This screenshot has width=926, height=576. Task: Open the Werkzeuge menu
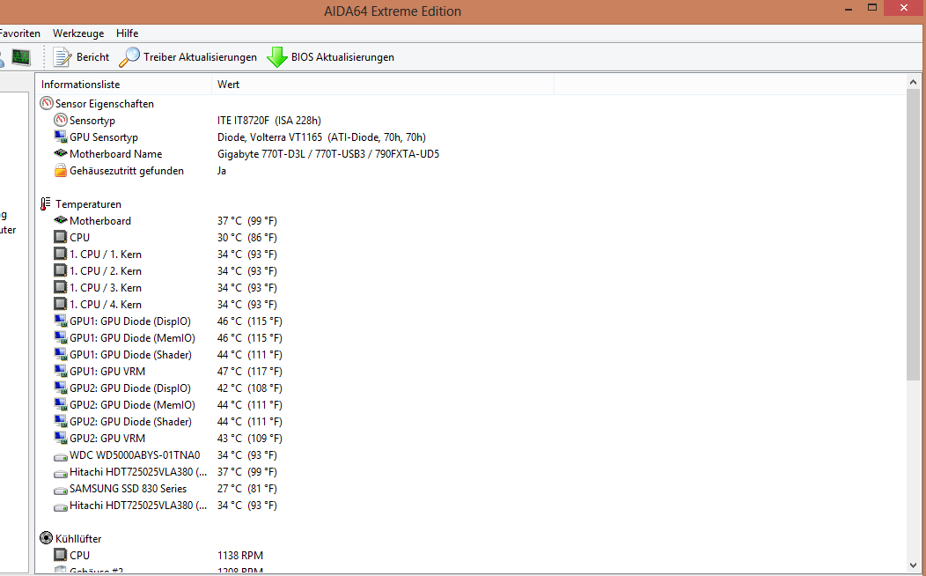[x=78, y=33]
